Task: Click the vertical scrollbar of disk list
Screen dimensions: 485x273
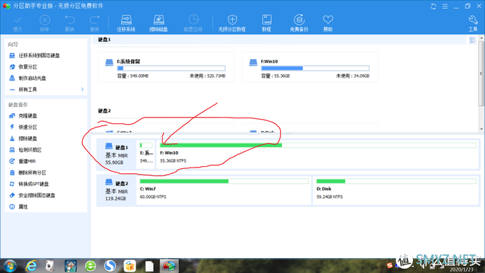Action: pos(481,73)
